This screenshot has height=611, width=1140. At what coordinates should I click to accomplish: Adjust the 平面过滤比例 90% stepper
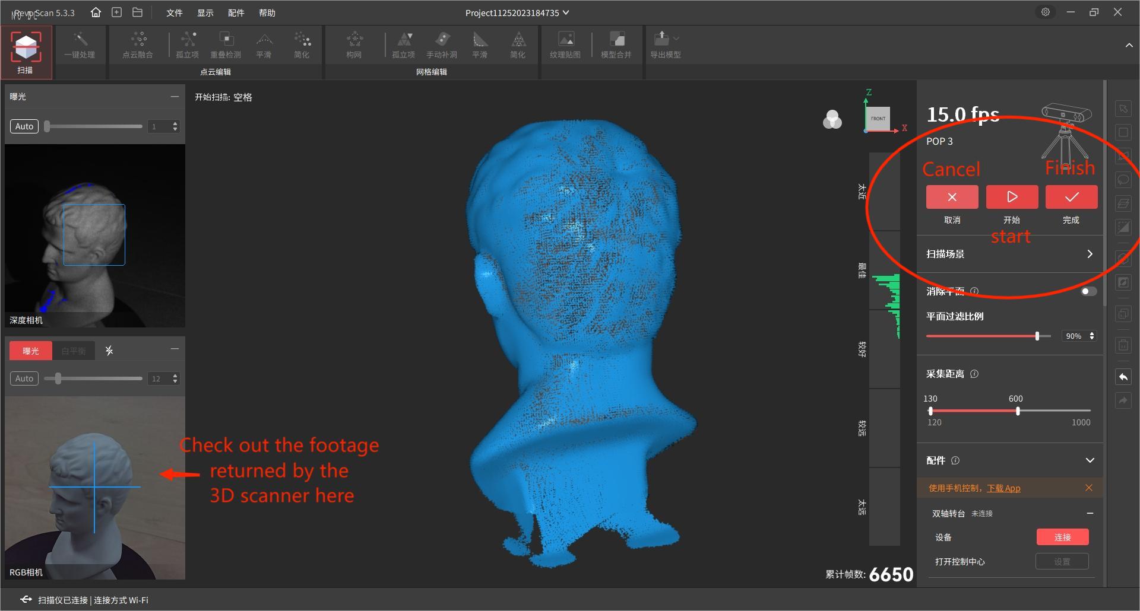[1092, 336]
